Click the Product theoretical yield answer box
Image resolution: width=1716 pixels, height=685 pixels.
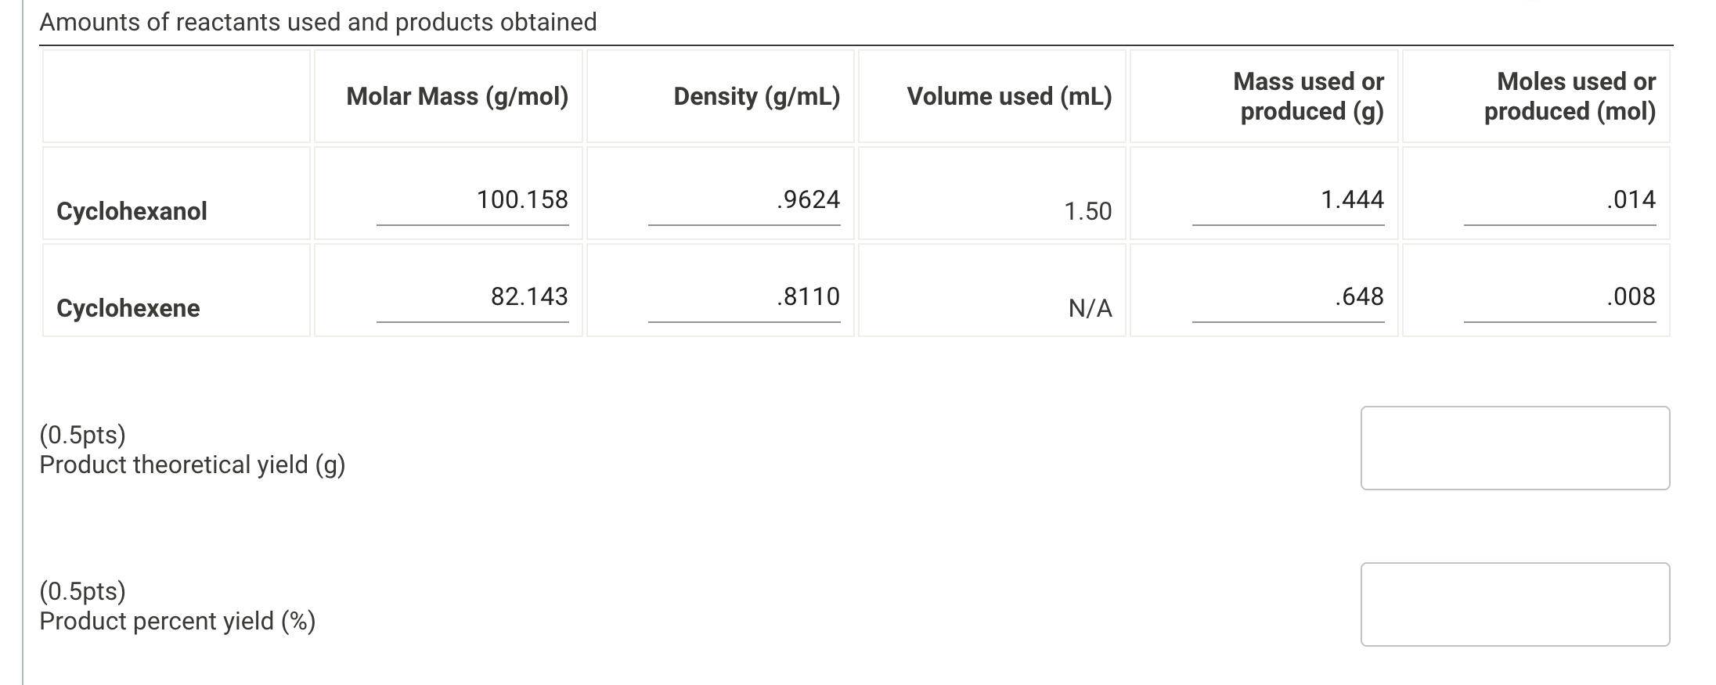coord(1515,448)
